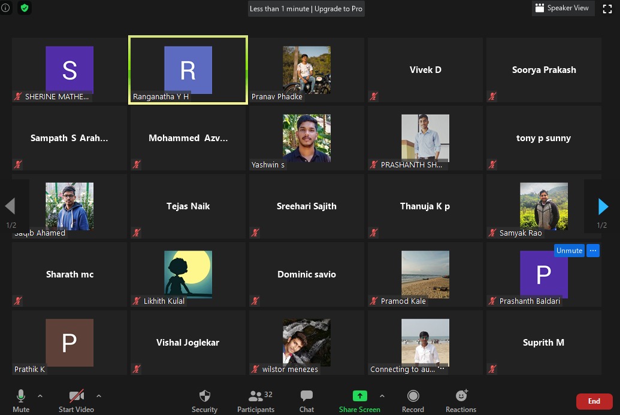Image resolution: width=620 pixels, height=415 pixels.
Task: Toggle Start Video camera button
Action: (x=76, y=396)
